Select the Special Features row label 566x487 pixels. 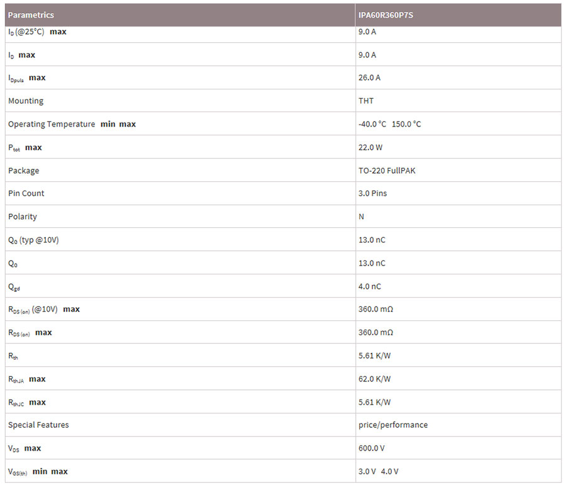[38, 425]
